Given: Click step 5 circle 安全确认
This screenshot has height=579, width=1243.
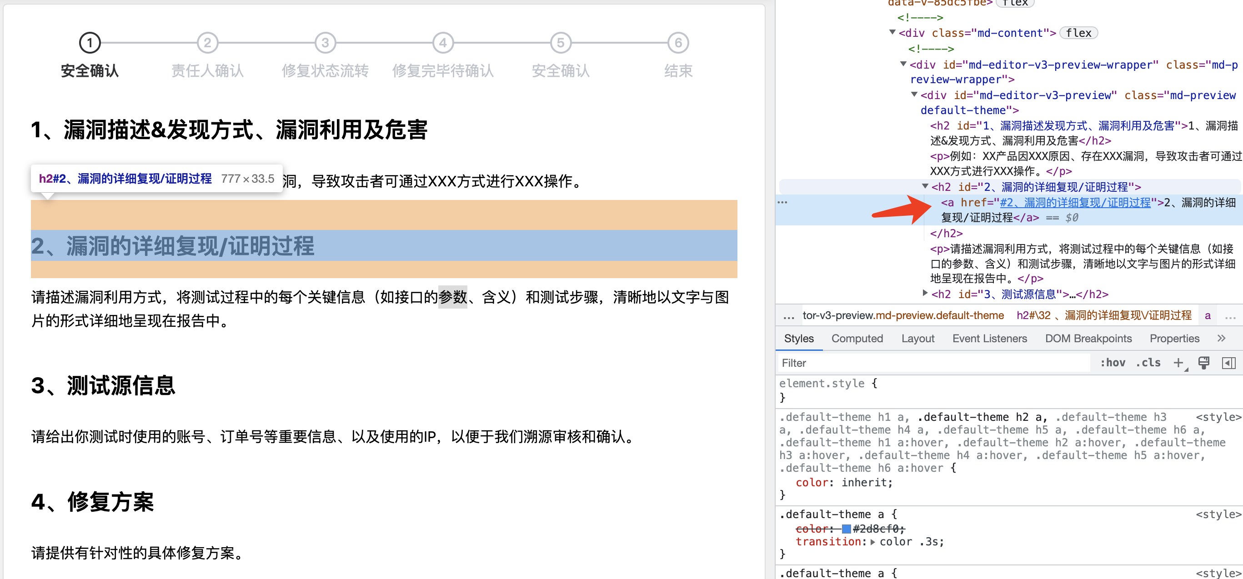Looking at the screenshot, I should (561, 43).
